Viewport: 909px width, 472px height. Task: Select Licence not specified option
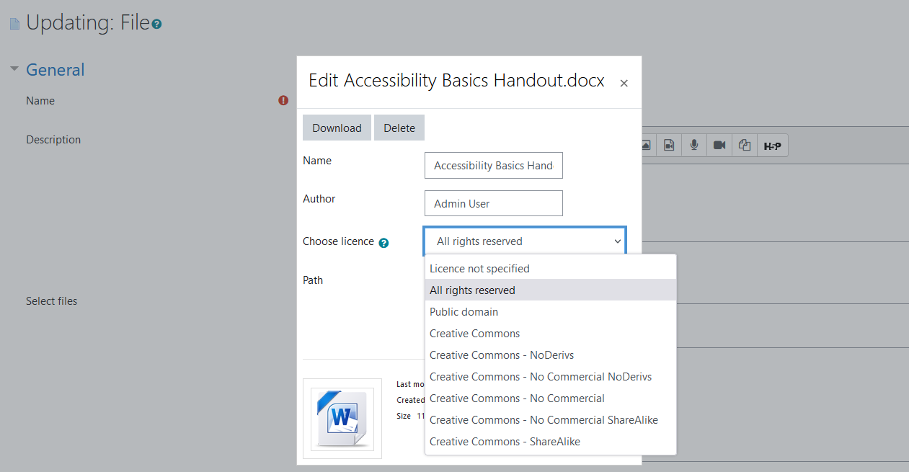click(551, 269)
